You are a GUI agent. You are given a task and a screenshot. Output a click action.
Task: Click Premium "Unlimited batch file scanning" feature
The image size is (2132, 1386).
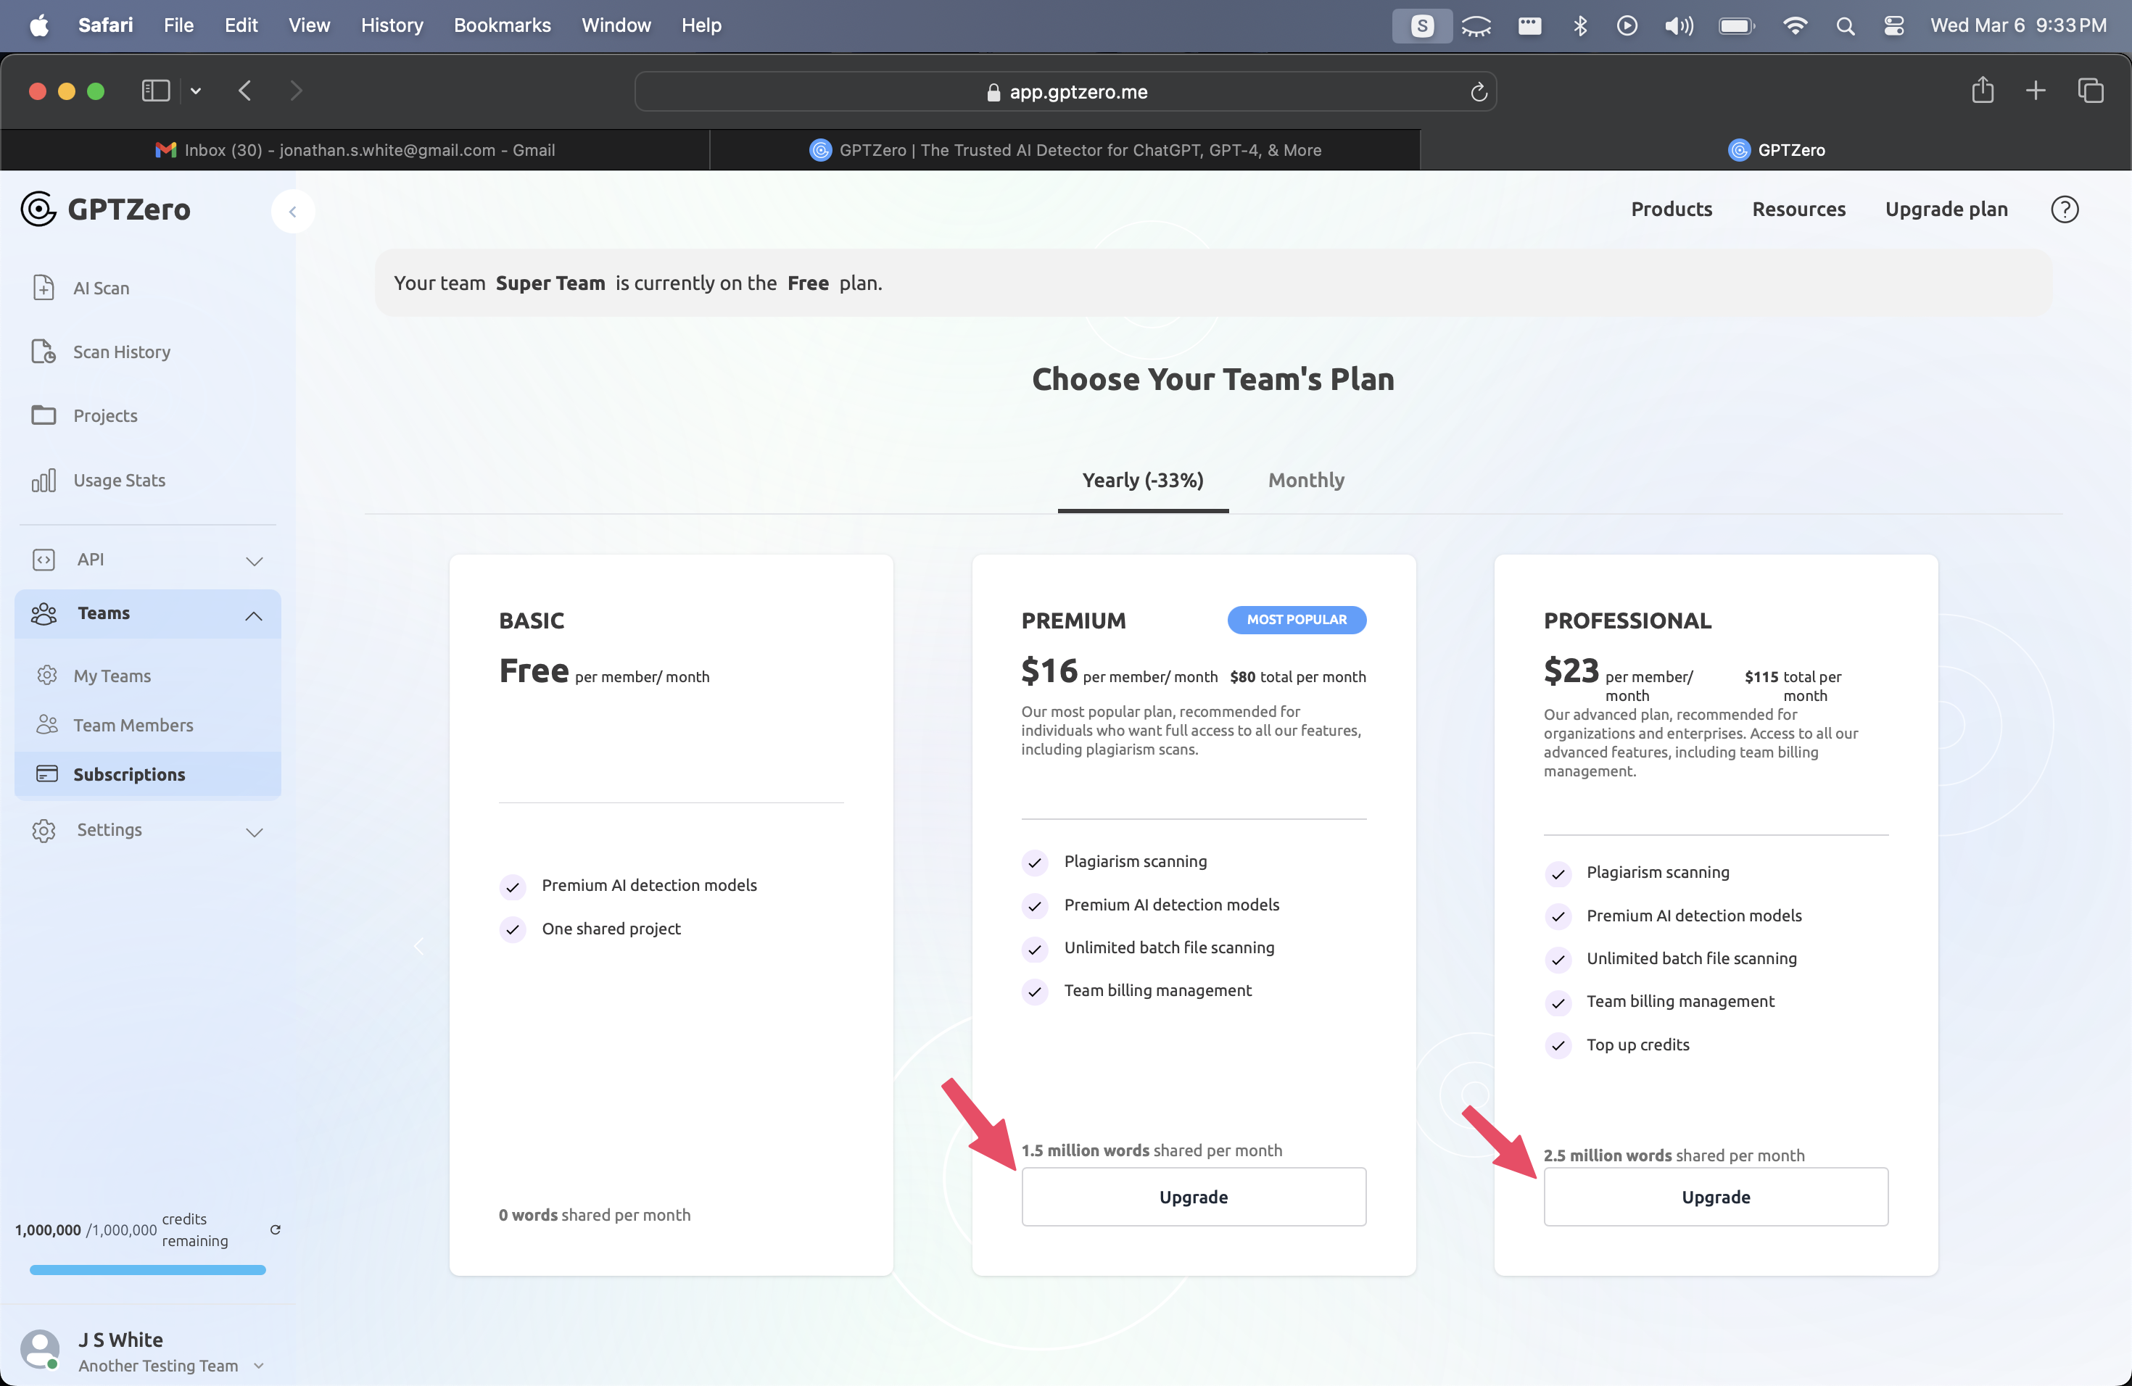(x=1168, y=947)
